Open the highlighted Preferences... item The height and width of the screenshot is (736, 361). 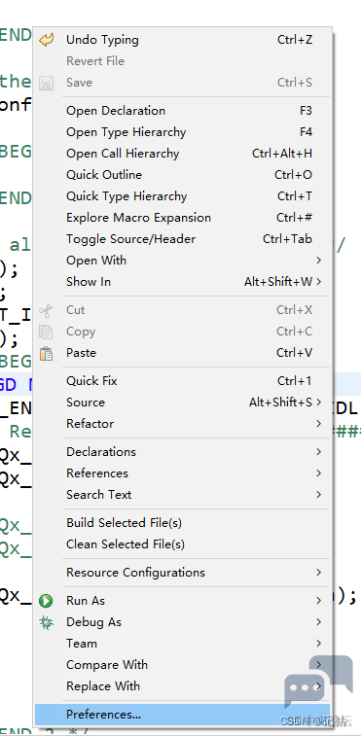182,715
